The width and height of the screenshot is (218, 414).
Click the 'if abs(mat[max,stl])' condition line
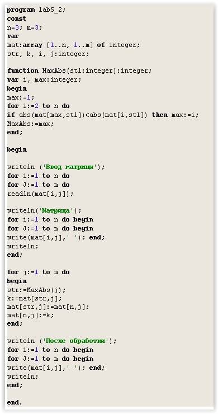(x=103, y=115)
